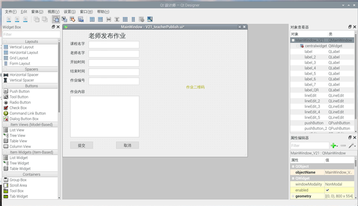Click the Open form toolbar icon
This screenshot has height=206, width=358.
click(17, 19)
